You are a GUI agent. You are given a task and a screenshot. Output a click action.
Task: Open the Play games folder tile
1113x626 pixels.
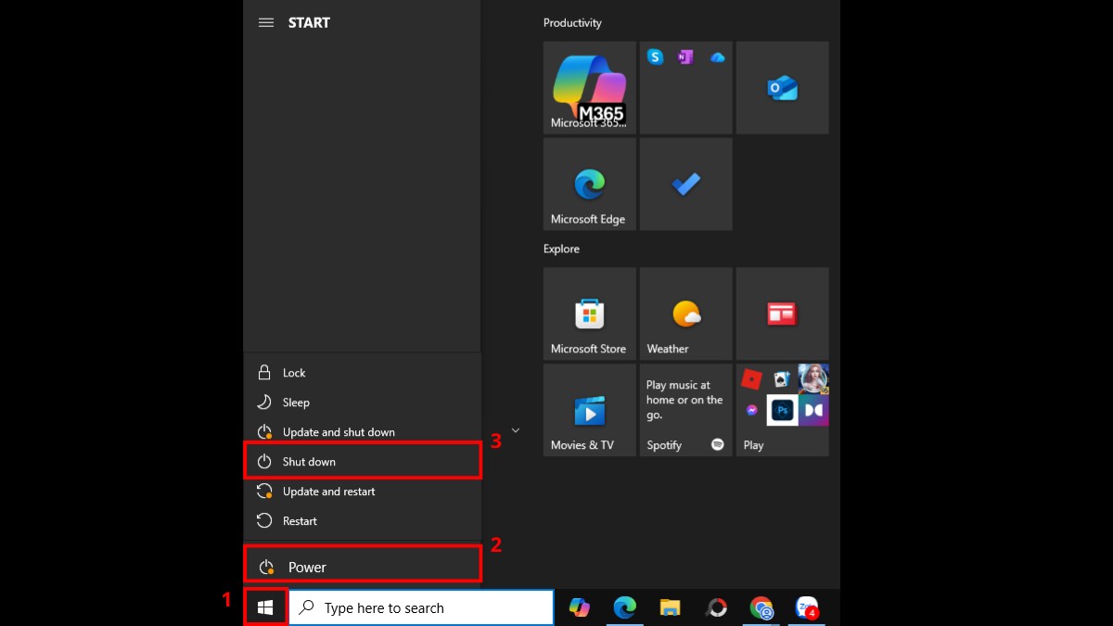coord(782,408)
